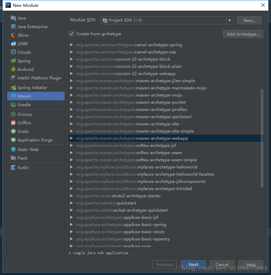271x275 pixels.
Task: Cancel the New Module dialog
Action: click(x=222, y=264)
